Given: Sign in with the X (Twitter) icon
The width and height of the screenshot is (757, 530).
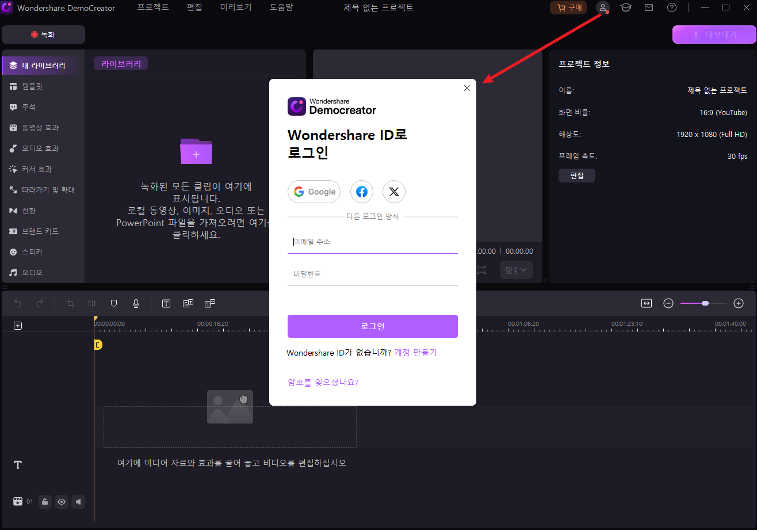Looking at the screenshot, I should coord(394,192).
